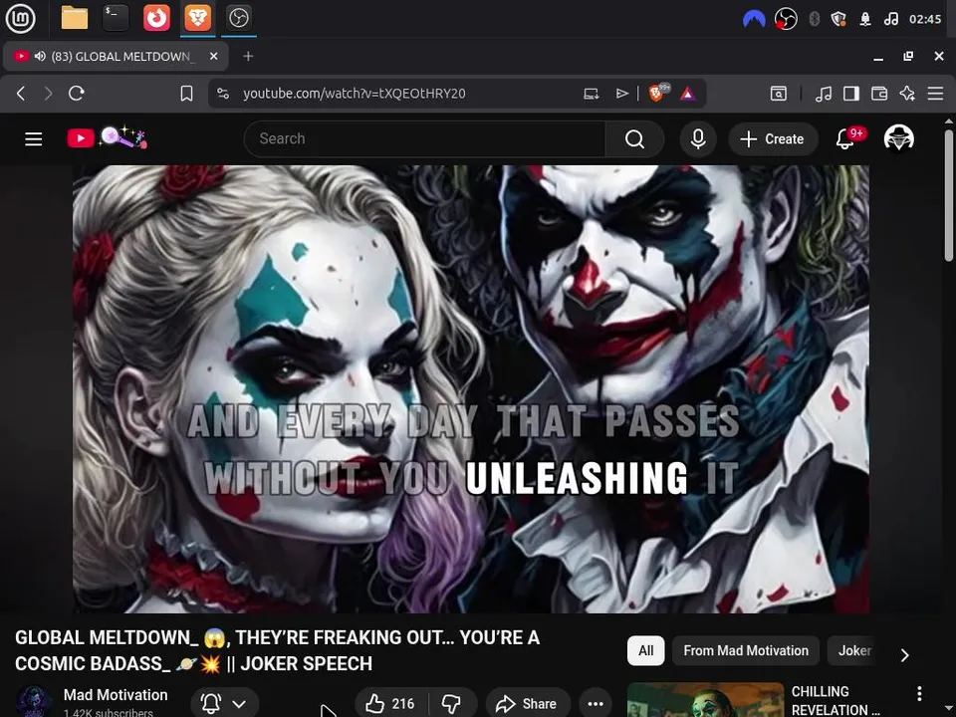Share this video
956x717 pixels.
point(528,704)
